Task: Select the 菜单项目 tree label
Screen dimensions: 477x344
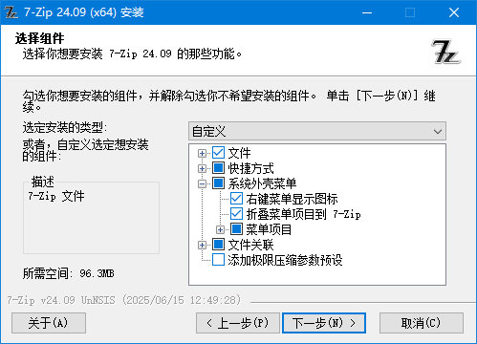Action: pyautogui.click(x=269, y=229)
